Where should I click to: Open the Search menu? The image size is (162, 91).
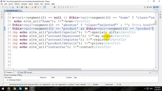pyautogui.click(x=31, y=4)
